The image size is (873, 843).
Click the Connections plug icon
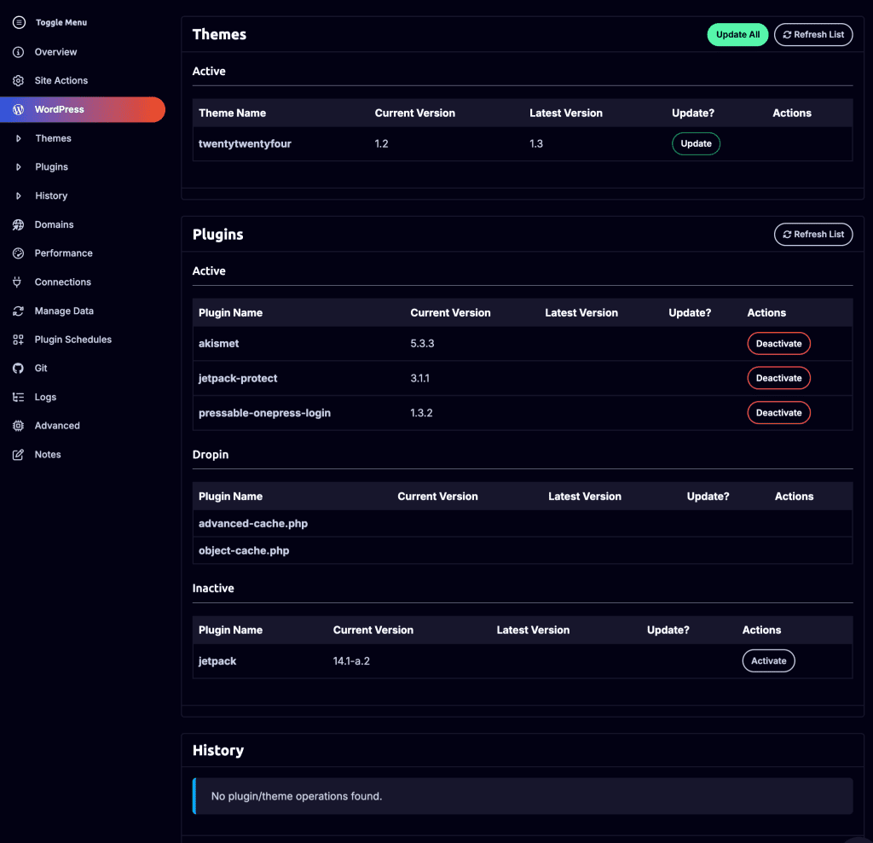(17, 282)
